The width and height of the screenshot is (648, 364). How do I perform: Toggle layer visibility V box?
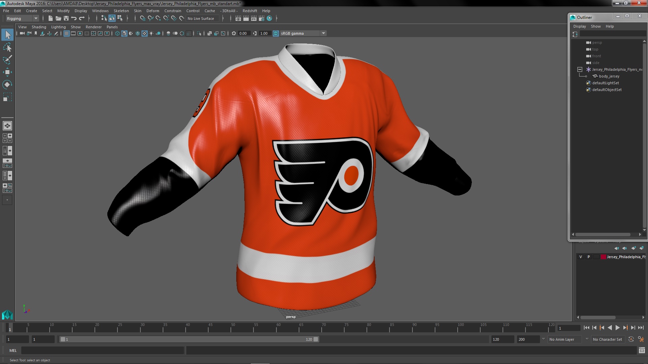coord(580,257)
